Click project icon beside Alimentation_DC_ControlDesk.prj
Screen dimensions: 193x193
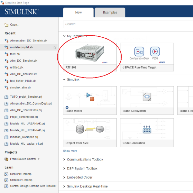6,104
